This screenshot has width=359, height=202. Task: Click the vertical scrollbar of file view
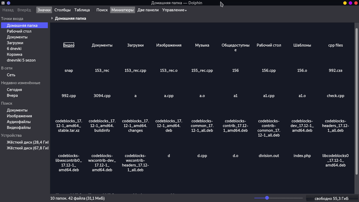point(357,101)
